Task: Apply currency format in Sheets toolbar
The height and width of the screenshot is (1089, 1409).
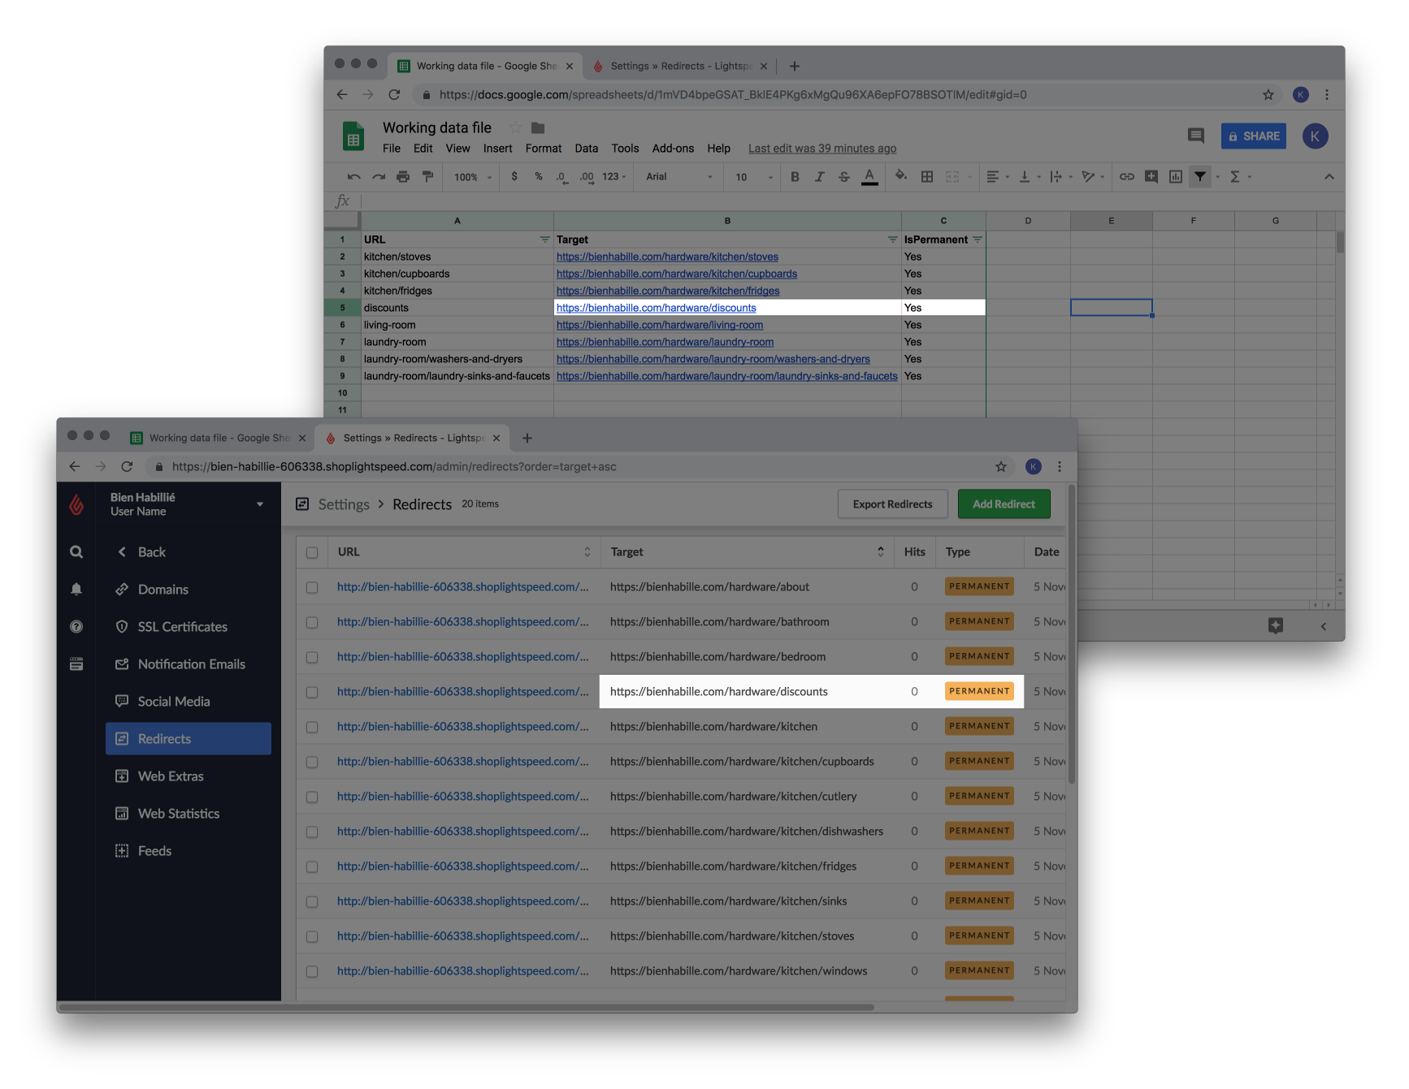Action: point(514,176)
